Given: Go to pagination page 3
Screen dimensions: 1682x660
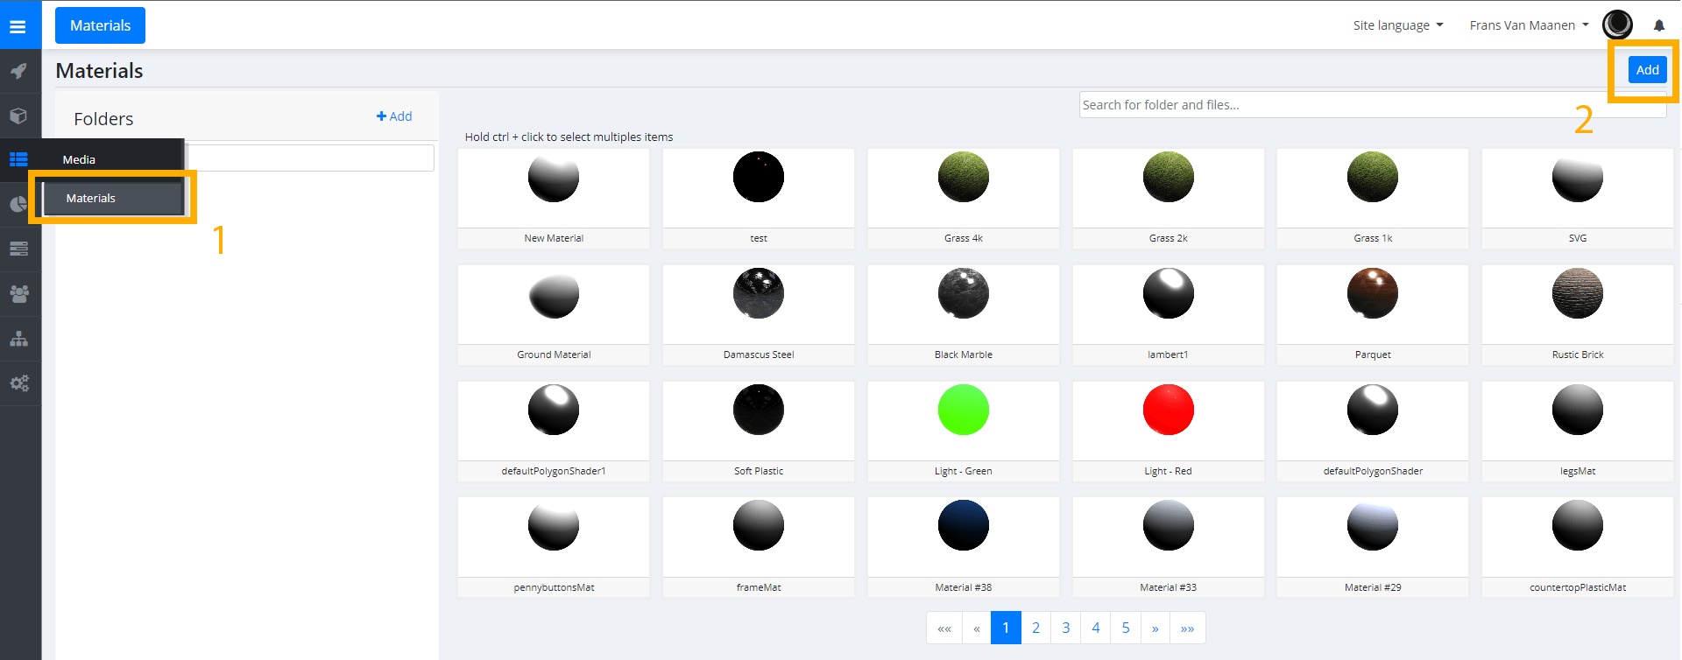Looking at the screenshot, I should tap(1066, 628).
